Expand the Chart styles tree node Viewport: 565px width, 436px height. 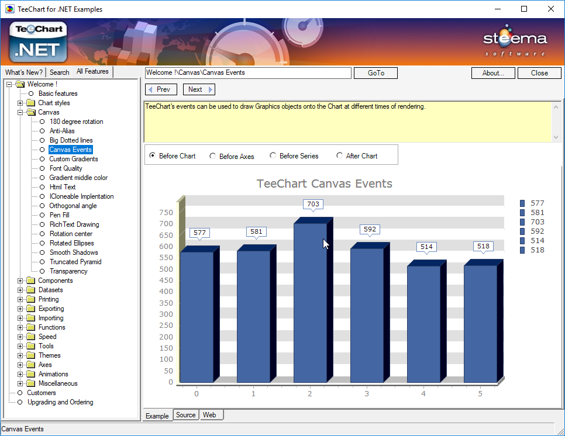pyautogui.click(x=20, y=103)
